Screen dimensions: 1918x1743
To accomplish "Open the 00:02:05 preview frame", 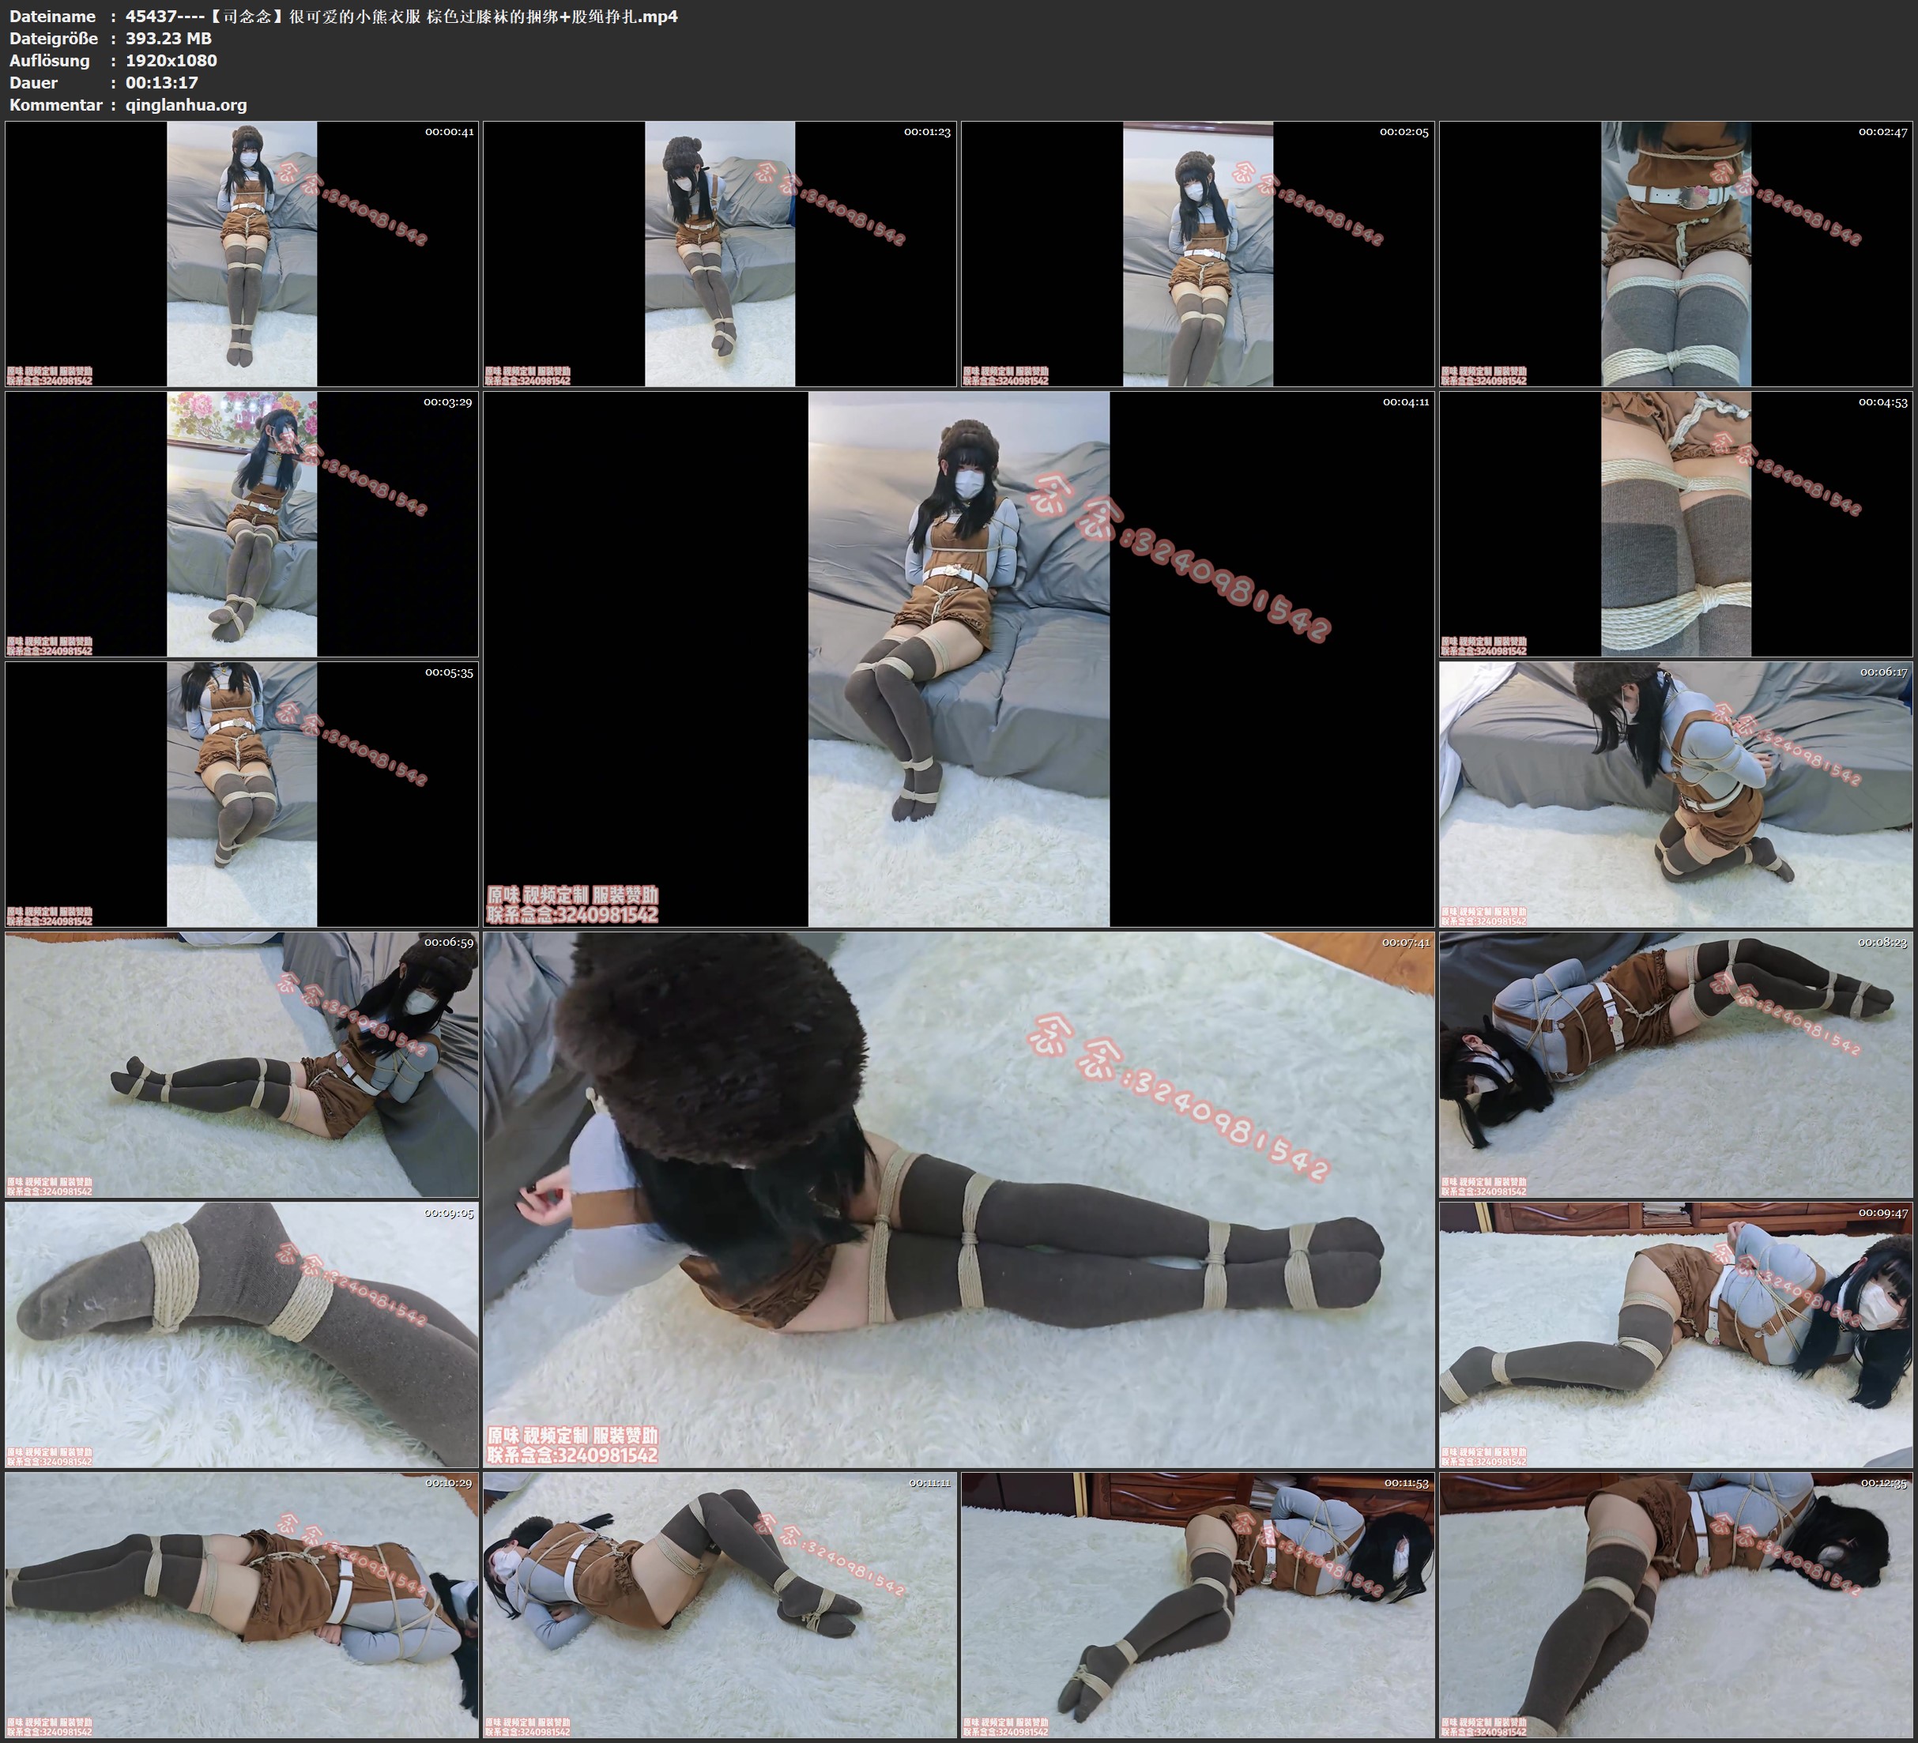I will 1198,253.
